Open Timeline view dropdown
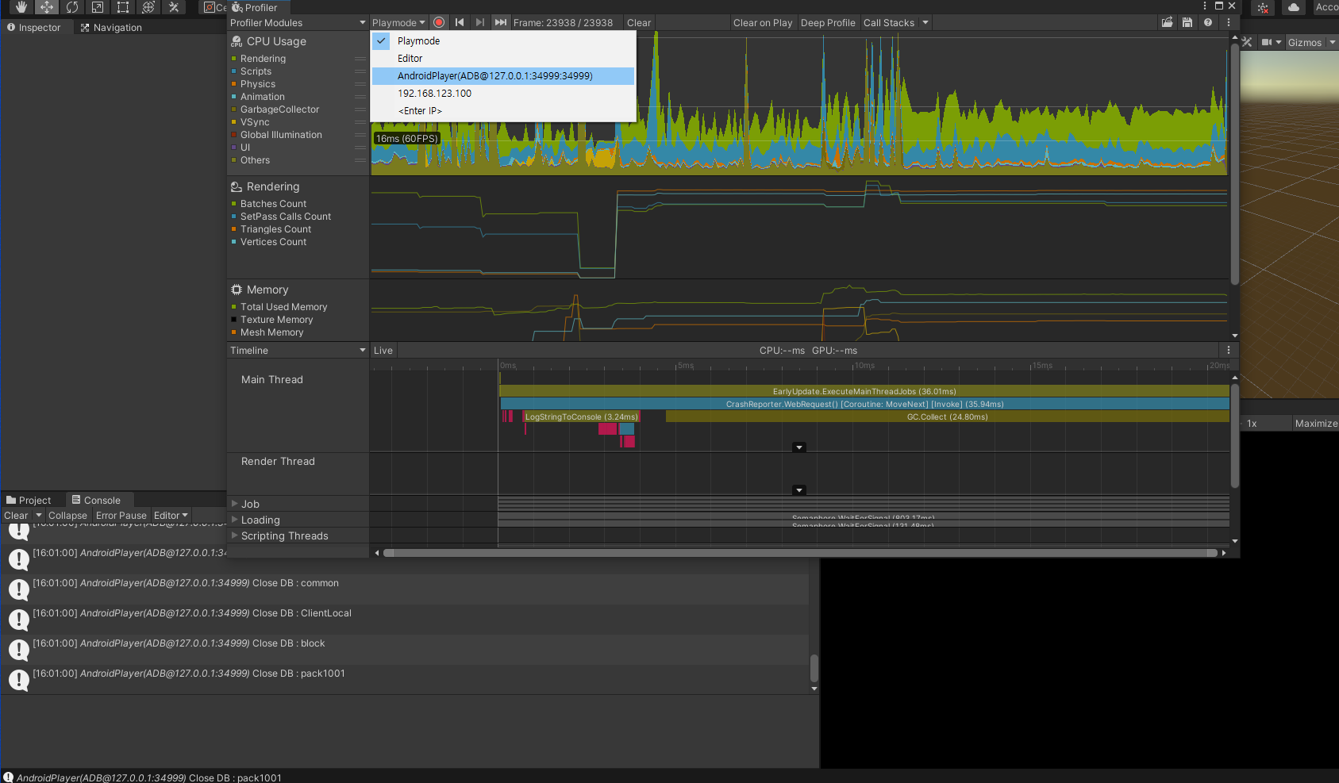This screenshot has width=1339, height=783. click(x=298, y=351)
